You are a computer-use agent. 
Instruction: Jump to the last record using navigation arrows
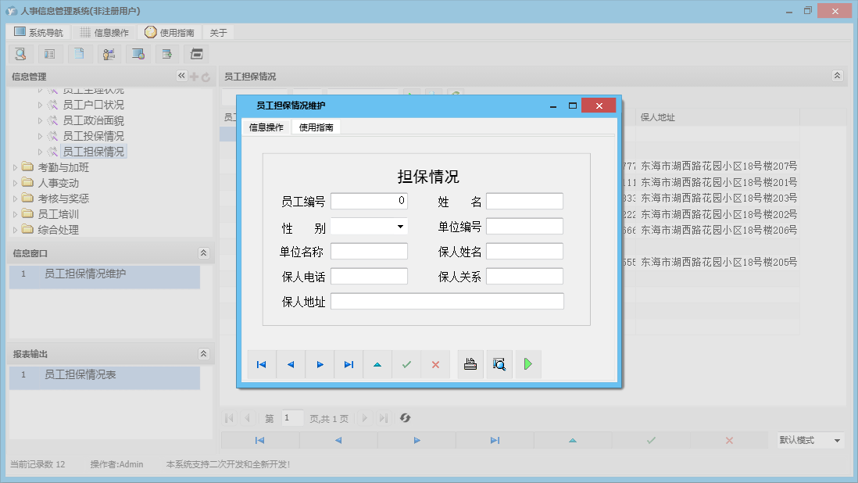[x=348, y=363]
